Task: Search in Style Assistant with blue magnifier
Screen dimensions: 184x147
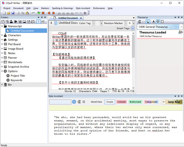Action: 74,102
